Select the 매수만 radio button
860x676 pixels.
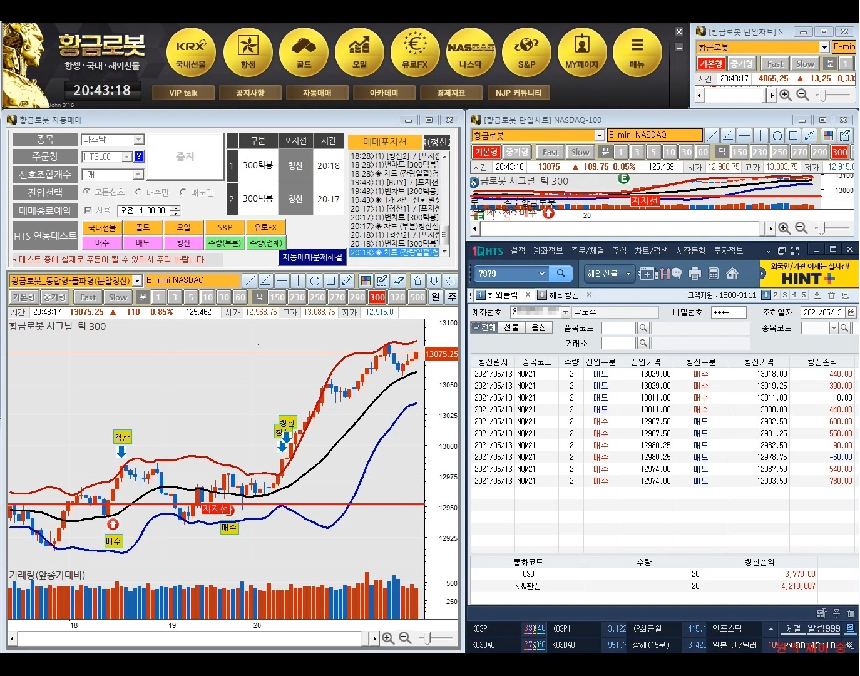(138, 192)
